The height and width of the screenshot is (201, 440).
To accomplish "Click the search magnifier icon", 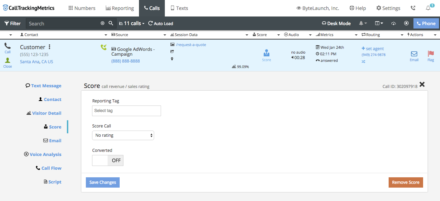I will point(111,23).
